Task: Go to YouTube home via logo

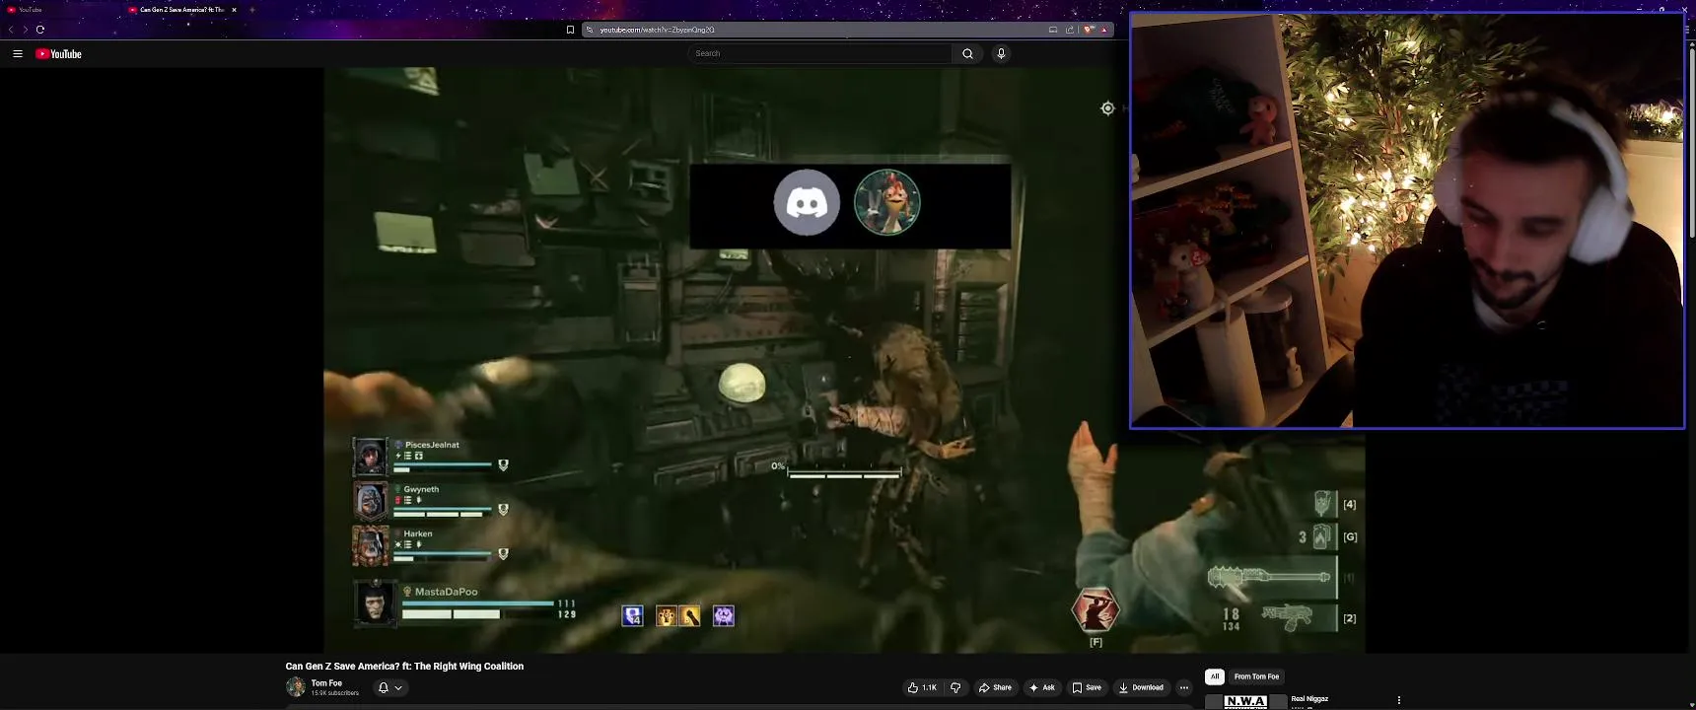Action: coord(58,54)
